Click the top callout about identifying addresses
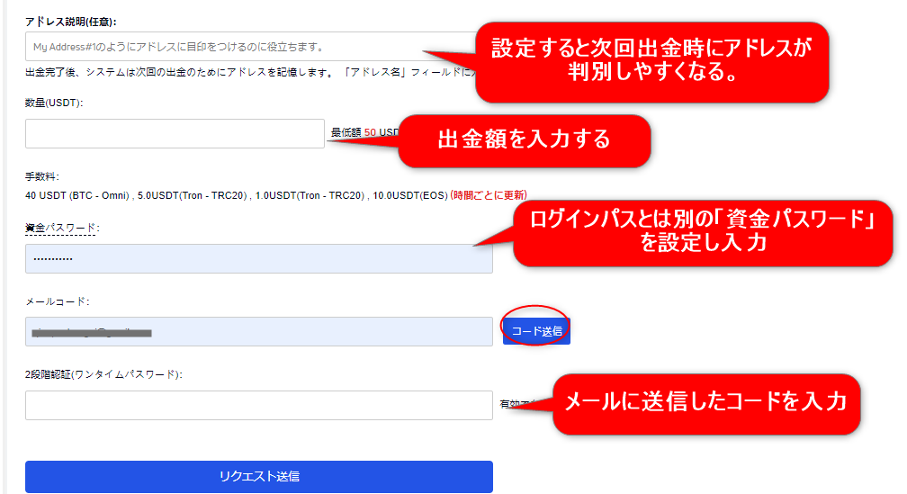The image size is (907, 494). click(652, 59)
